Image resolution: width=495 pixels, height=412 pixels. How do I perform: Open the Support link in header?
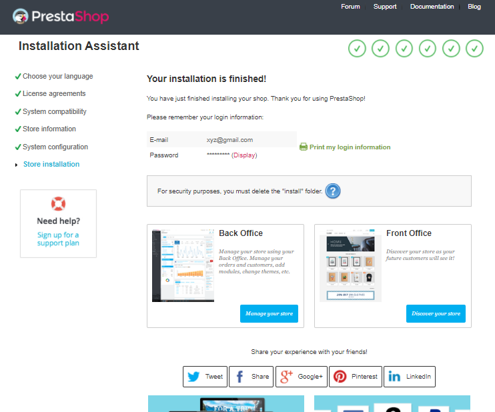click(x=385, y=7)
